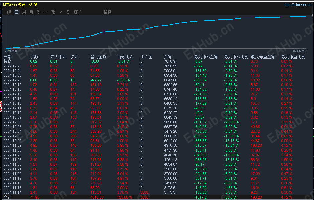
Task: Select the M tab
Action: [x=61, y=12]
